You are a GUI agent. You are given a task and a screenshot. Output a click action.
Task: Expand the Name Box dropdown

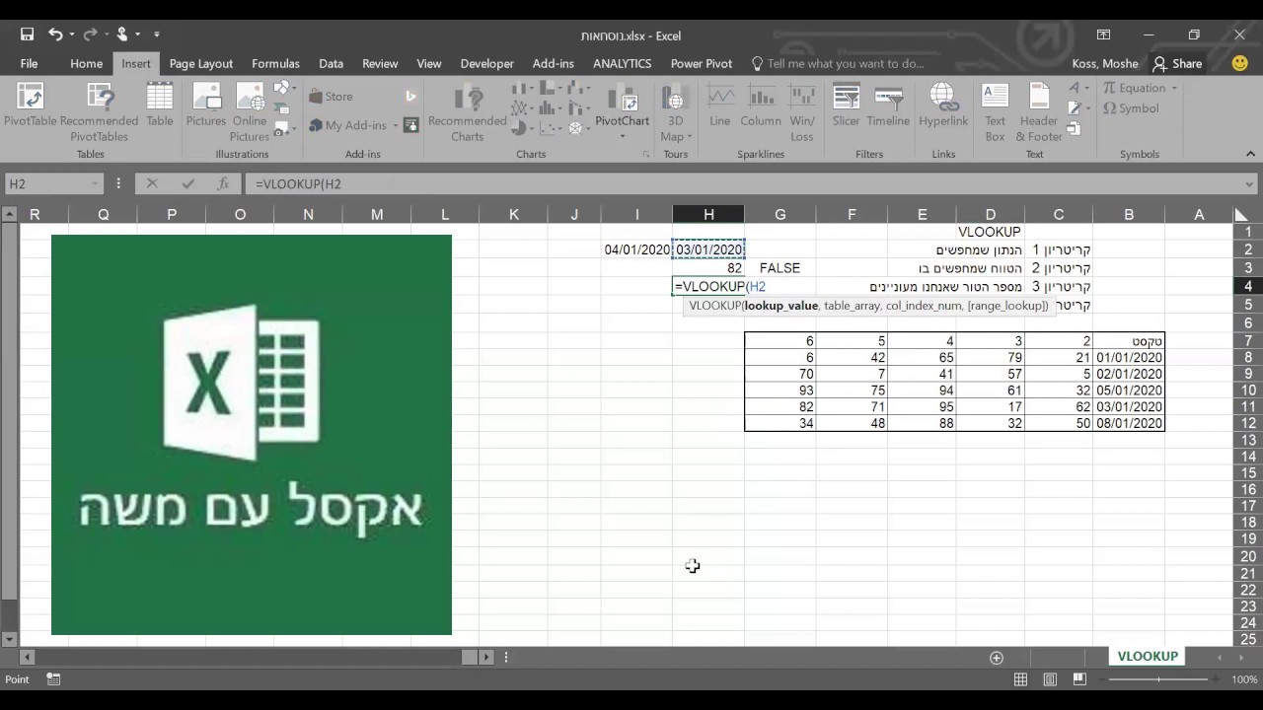tap(95, 183)
